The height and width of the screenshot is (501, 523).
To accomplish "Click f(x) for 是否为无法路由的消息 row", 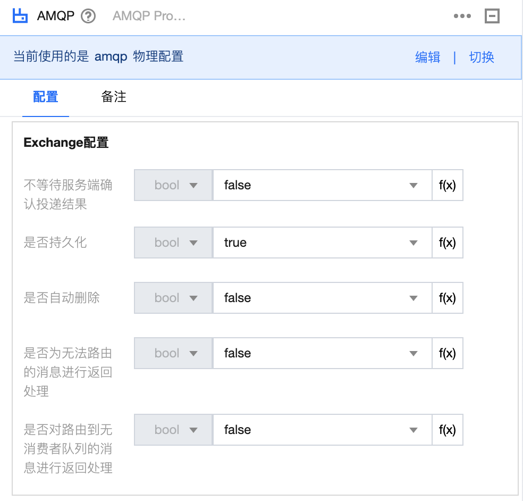I will point(446,353).
